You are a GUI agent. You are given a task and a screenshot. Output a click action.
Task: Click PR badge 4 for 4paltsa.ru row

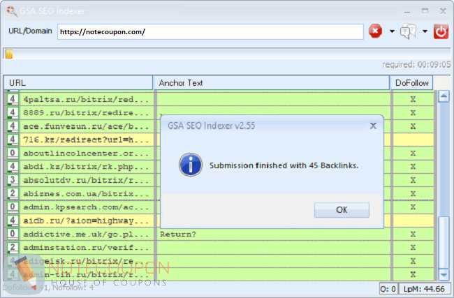tap(13, 99)
